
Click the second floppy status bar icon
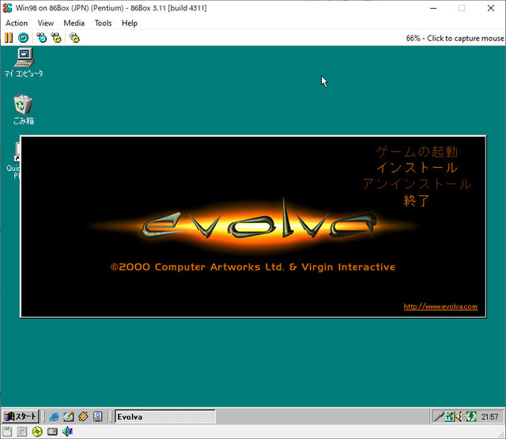(x=22, y=432)
